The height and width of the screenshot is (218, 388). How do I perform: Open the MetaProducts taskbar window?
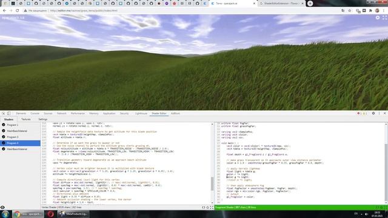tap(73, 214)
